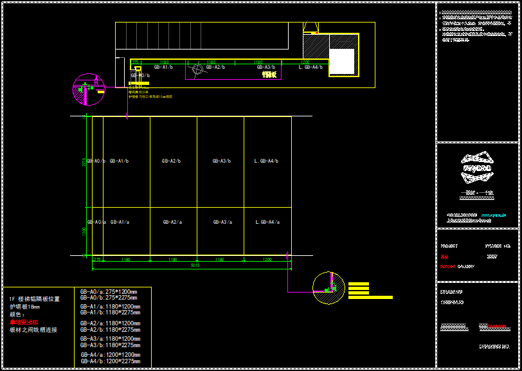Click the 5015 overall dimension text
This screenshot has width=522, height=371.
click(195, 266)
